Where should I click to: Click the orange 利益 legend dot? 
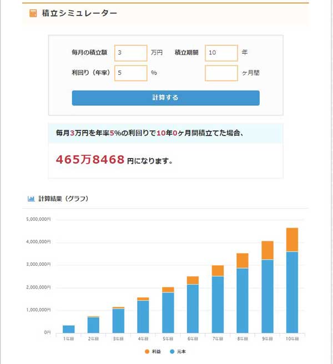147,352
